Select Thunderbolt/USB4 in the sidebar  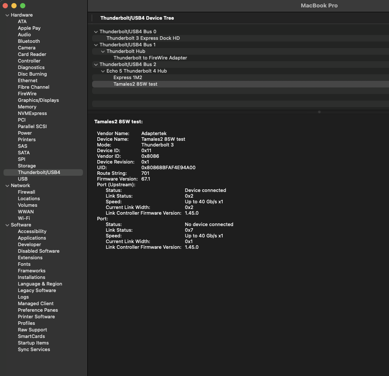pyautogui.click(x=43, y=172)
